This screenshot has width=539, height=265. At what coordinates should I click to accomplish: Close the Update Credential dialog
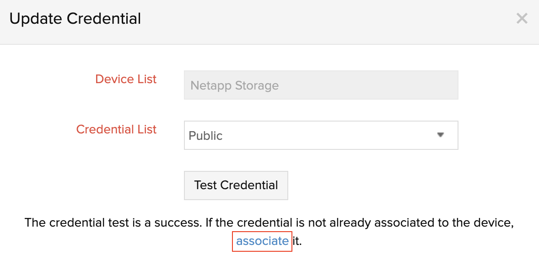[x=522, y=18]
